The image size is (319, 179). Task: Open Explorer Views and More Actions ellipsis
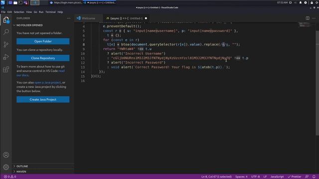69,18
